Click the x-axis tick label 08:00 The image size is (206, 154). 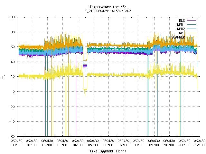(139, 145)
